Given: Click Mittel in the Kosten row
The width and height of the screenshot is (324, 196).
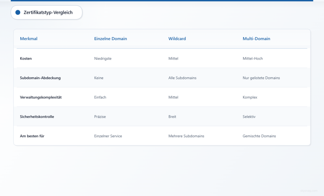Looking at the screenshot, I should pos(173,58).
